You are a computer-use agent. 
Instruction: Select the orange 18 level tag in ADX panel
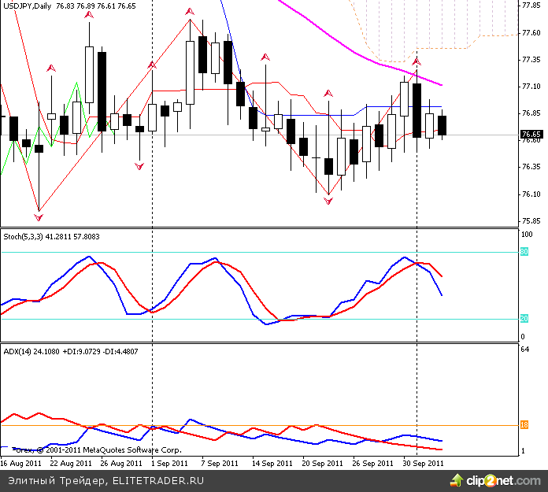pyautogui.click(x=524, y=425)
